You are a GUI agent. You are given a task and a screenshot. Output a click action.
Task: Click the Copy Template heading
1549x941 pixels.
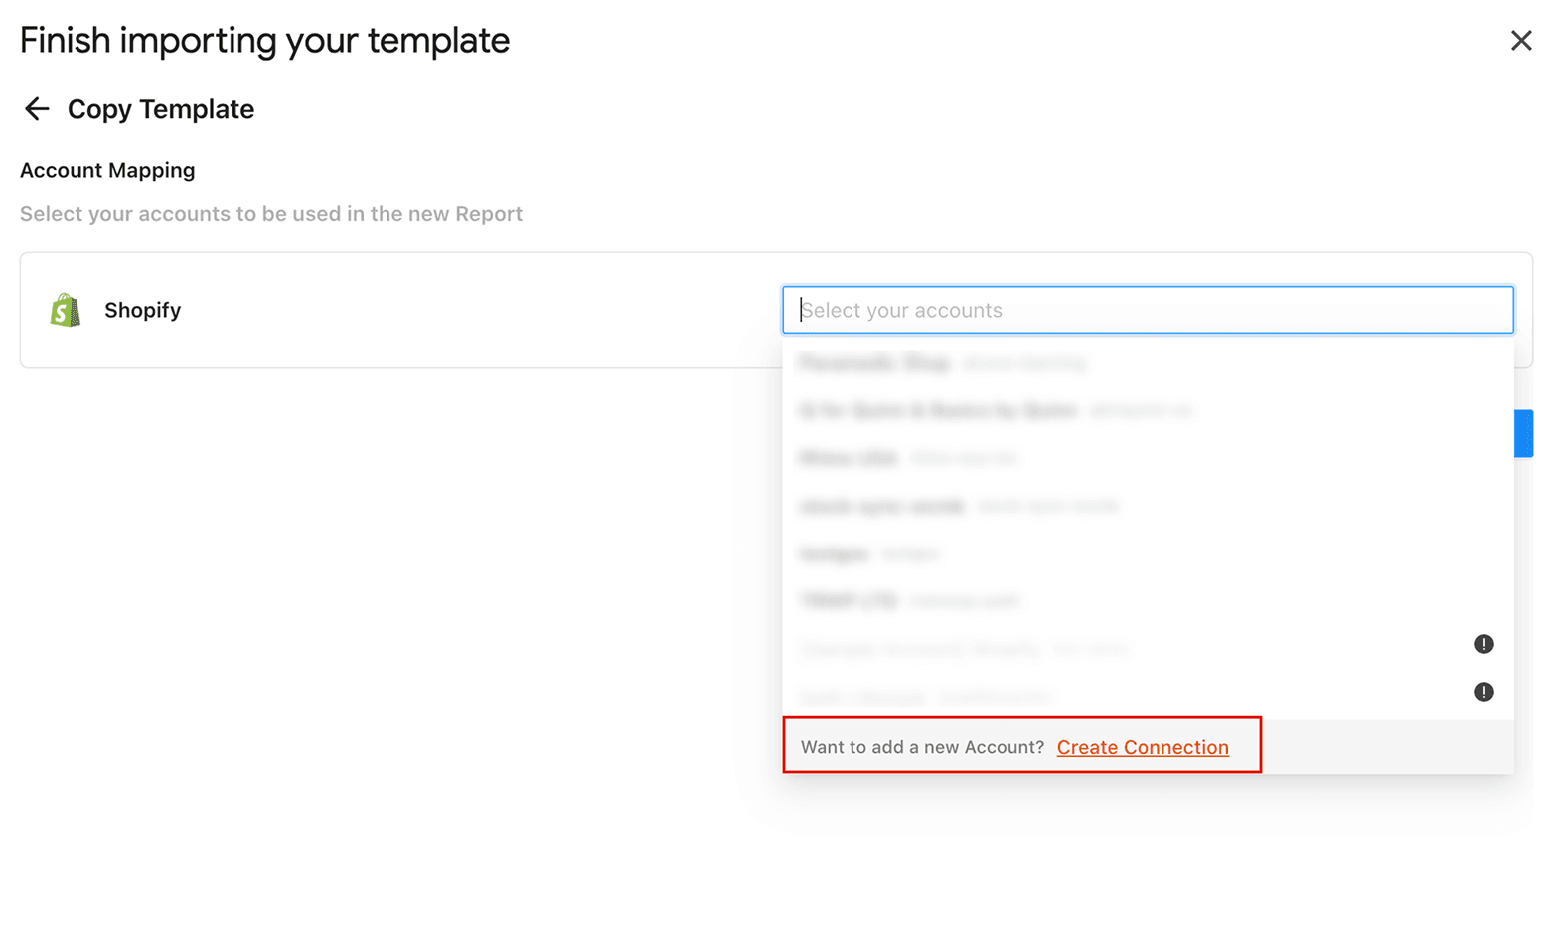click(160, 109)
